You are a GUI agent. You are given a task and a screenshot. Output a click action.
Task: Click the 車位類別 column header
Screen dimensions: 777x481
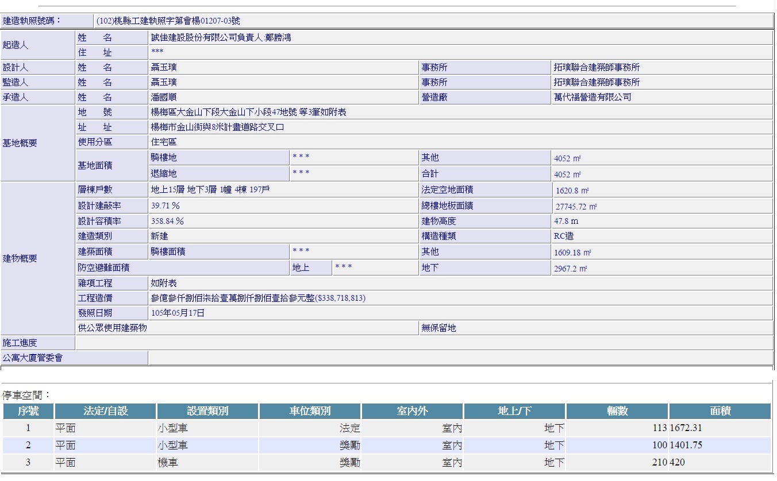310,412
